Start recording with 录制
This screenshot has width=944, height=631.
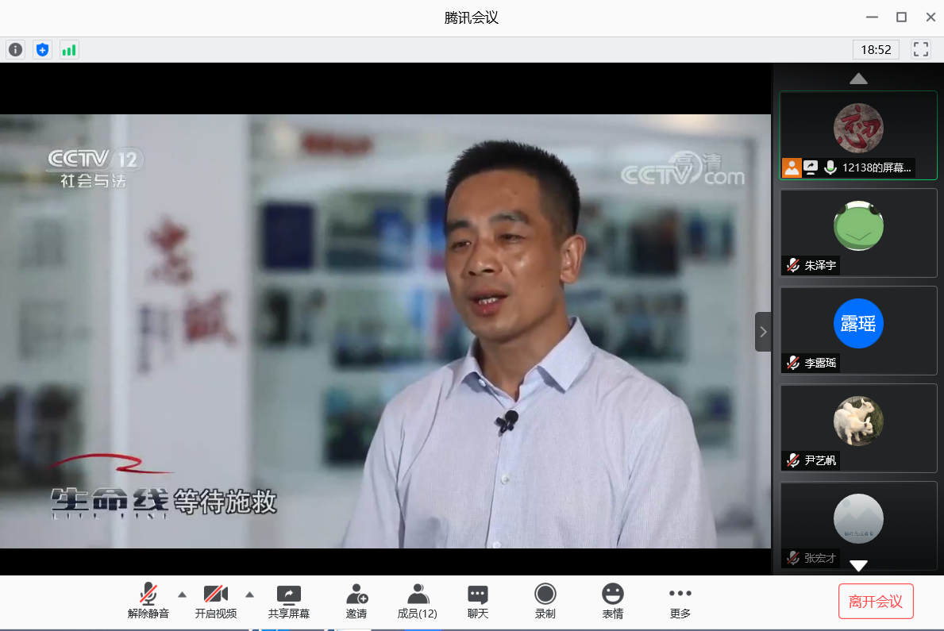(545, 601)
